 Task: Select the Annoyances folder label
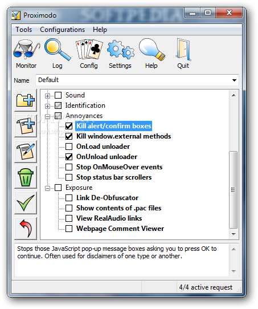(84, 116)
